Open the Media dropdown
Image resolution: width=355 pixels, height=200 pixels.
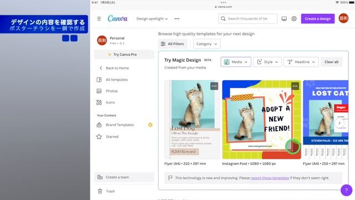(x=236, y=62)
